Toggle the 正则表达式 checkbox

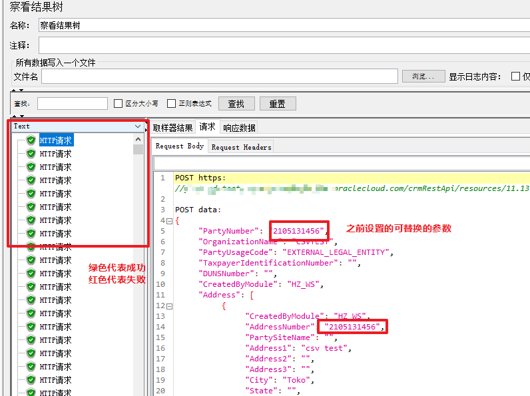point(171,103)
